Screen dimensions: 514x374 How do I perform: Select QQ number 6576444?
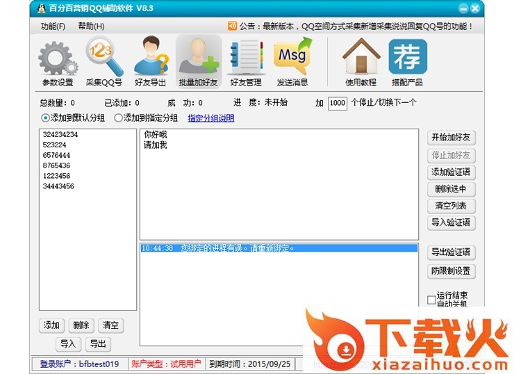coord(56,155)
